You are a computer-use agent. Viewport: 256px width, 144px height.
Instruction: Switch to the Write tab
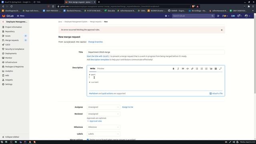click(x=92, y=68)
